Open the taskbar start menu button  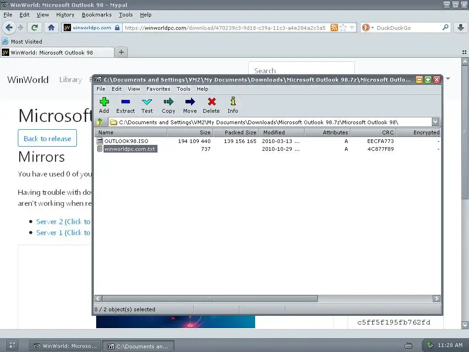tap(12, 345)
